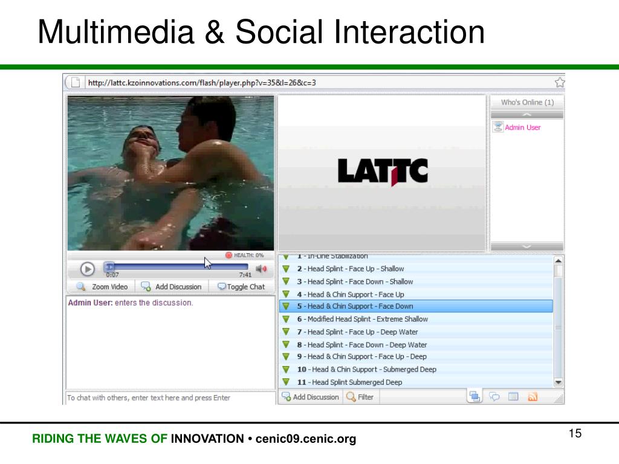619x464 pixels.
Task: Click the Who's Online (1) header
Action: tap(527, 103)
